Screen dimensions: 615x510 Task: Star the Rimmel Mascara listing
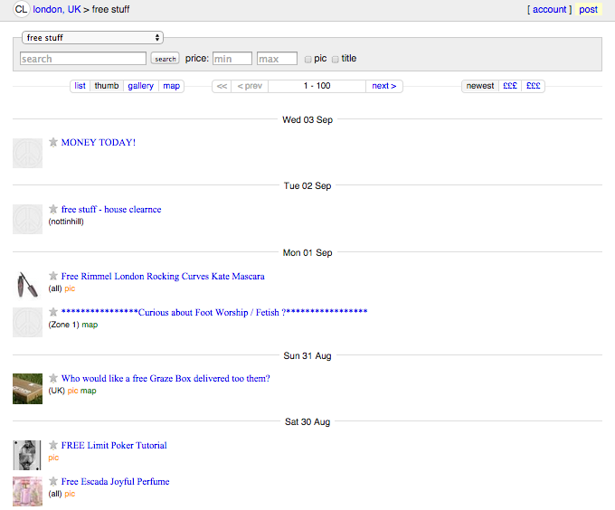click(53, 276)
